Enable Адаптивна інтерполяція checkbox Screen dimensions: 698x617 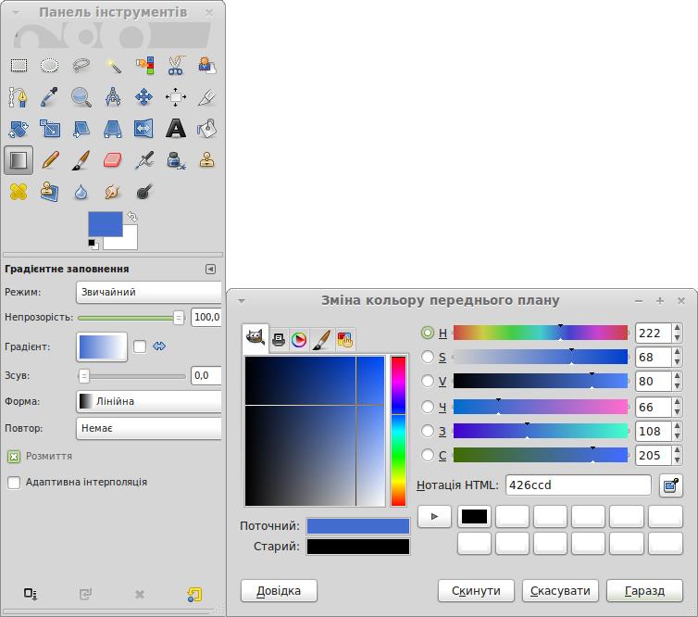14,483
